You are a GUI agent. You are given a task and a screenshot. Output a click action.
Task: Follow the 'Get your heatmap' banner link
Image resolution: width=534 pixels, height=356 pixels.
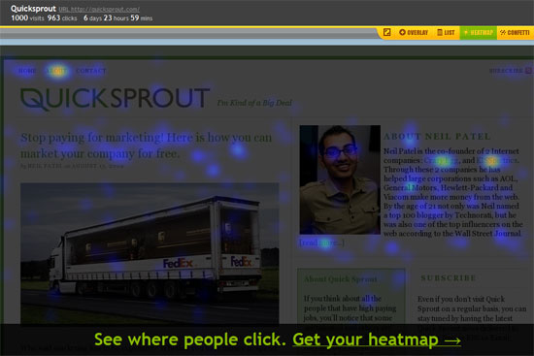(377, 340)
